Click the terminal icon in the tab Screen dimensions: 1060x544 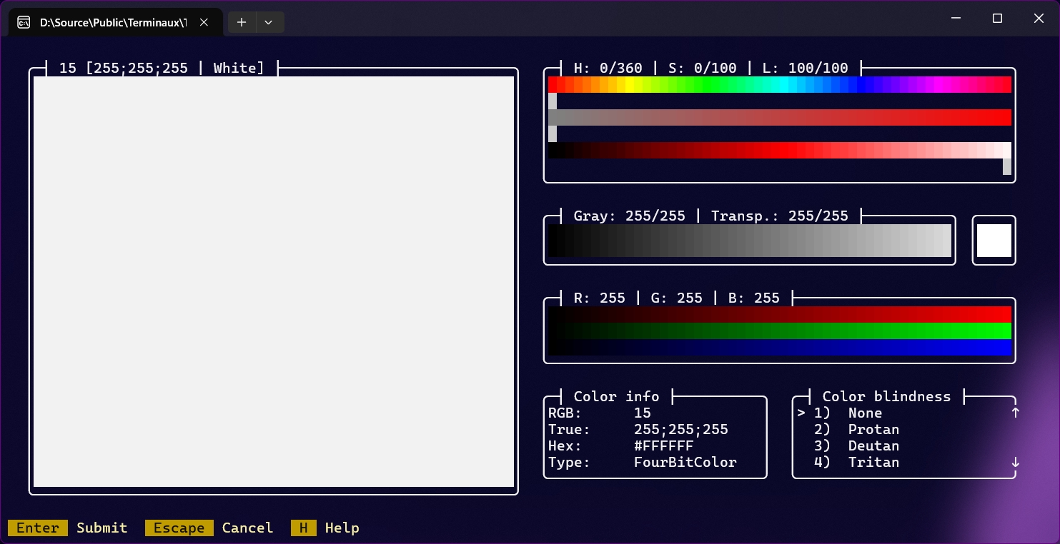pos(24,22)
